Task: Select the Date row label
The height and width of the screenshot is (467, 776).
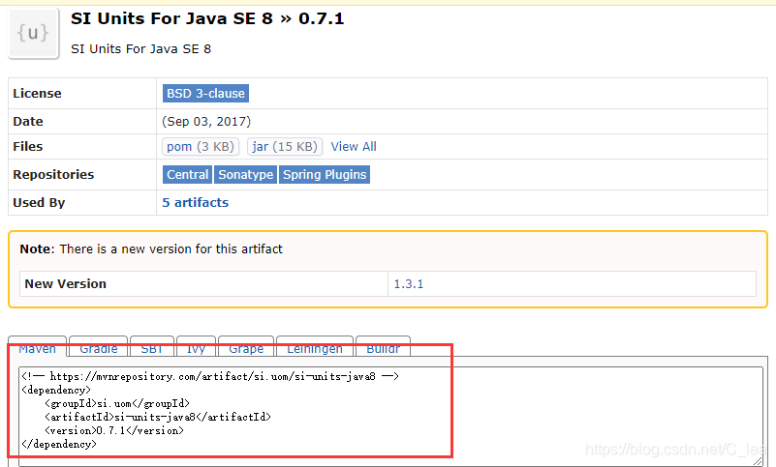Action: coord(28,122)
